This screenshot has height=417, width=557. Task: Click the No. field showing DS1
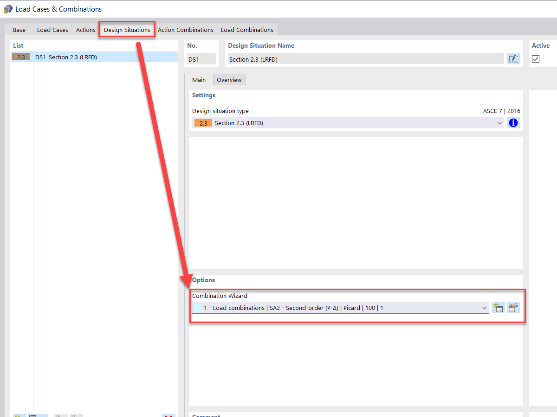click(202, 58)
